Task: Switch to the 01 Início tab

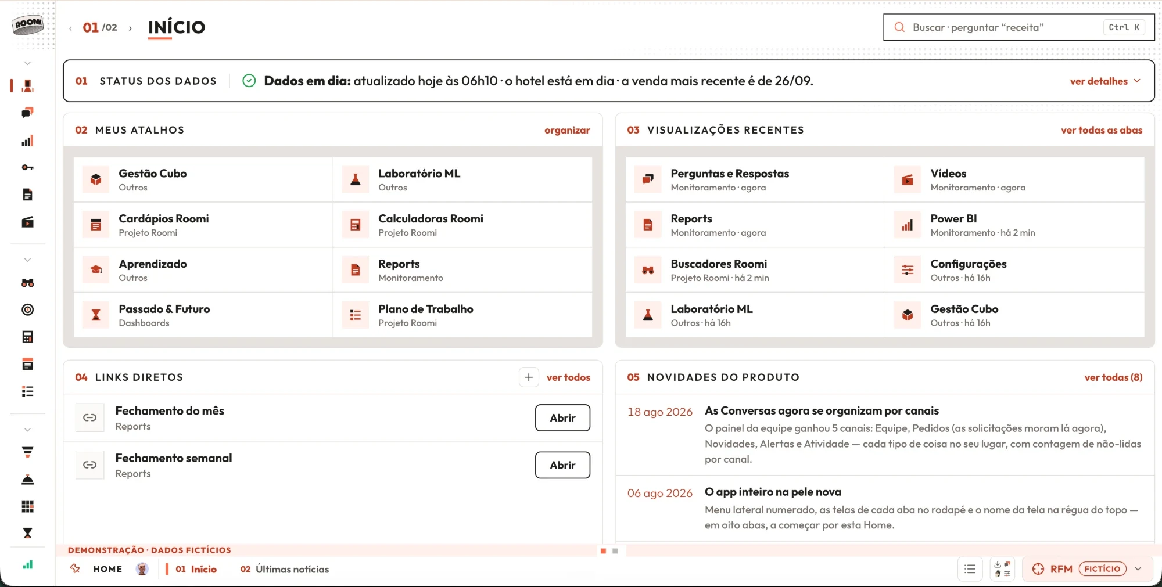Action: pyautogui.click(x=196, y=569)
